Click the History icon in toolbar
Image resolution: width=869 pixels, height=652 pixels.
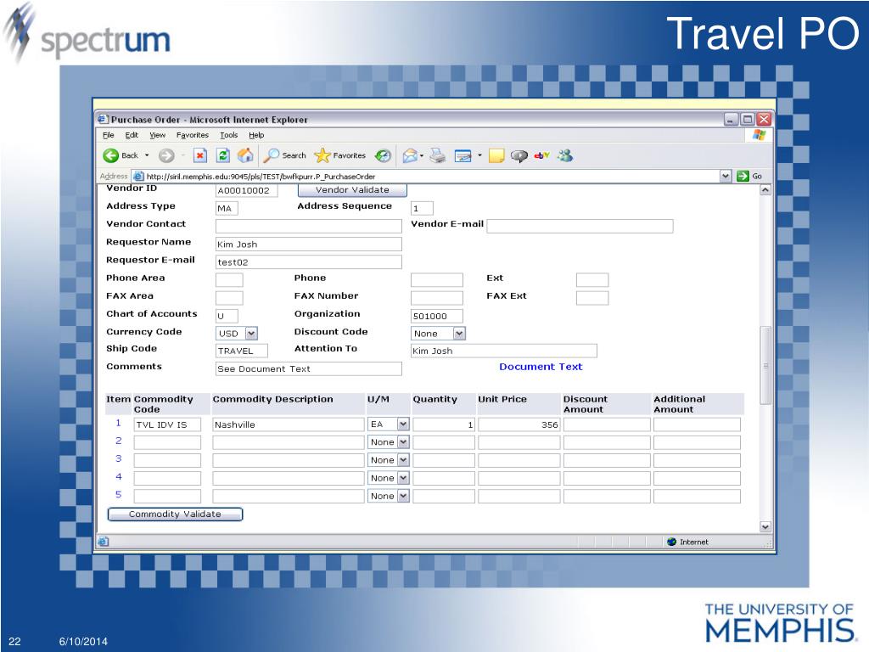pyautogui.click(x=383, y=156)
